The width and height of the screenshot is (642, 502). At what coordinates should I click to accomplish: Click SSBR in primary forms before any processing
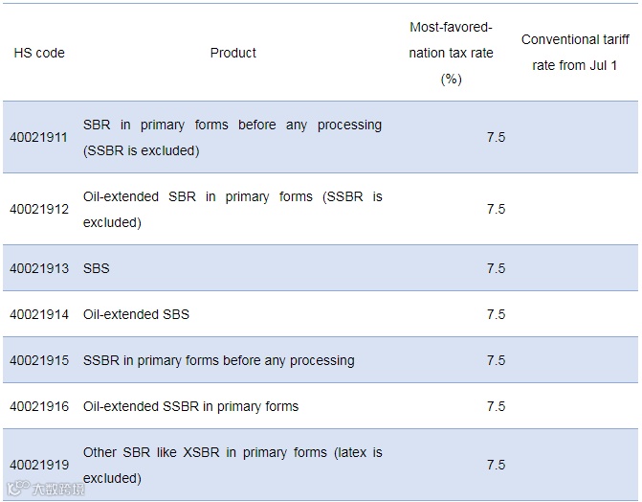218,360
